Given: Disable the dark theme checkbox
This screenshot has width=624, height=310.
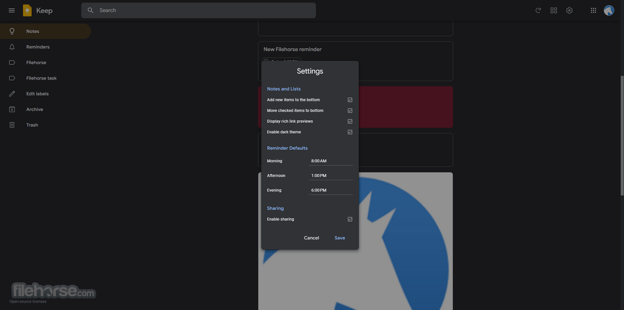Looking at the screenshot, I should [350, 132].
